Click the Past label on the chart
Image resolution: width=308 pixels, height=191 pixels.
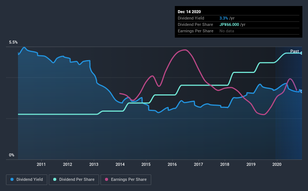(x=294, y=51)
